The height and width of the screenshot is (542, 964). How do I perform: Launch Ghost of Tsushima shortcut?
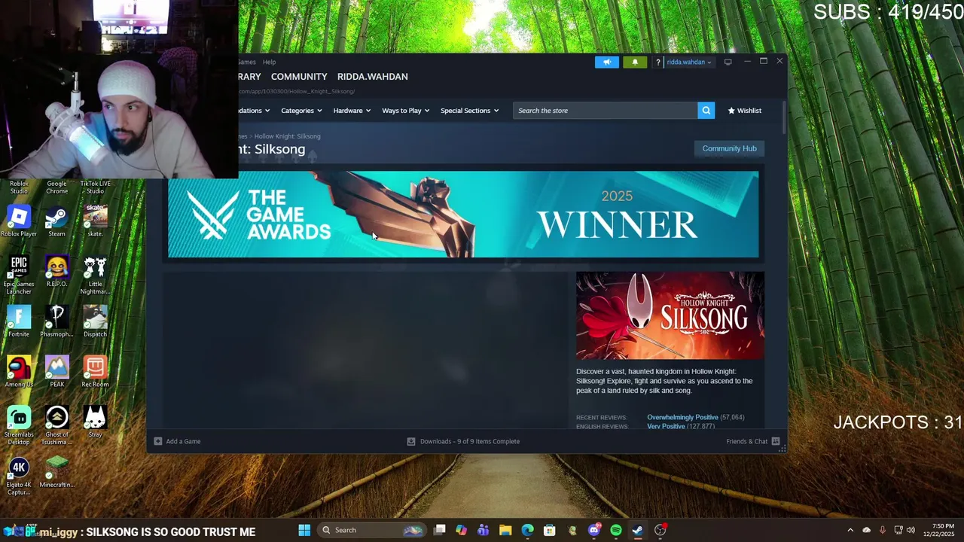56,425
